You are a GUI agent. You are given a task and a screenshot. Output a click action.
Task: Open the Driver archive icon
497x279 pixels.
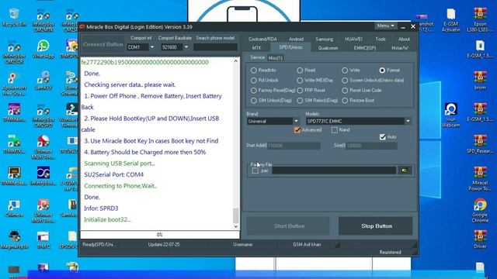tap(480, 239)
